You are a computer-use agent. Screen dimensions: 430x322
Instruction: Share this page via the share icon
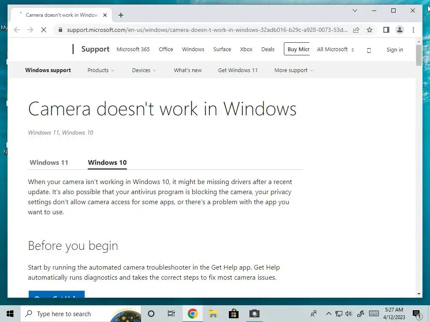pyautogui.click(x=356, y=30)
